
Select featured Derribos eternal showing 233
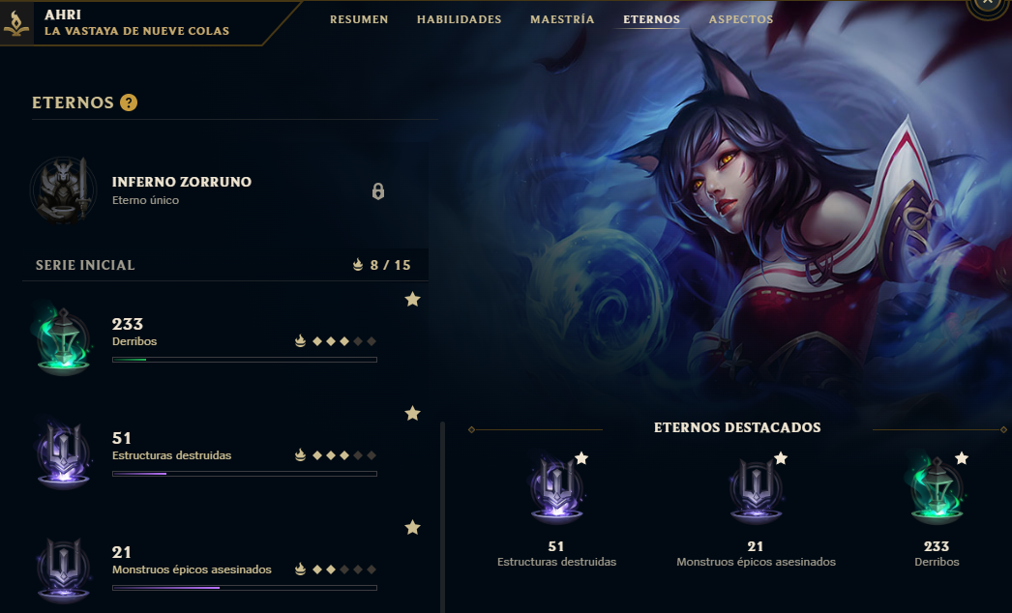click(x=937, y=510)
